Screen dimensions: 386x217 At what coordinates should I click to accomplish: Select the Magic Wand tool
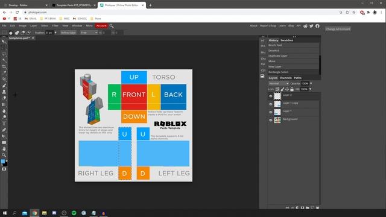tap(4, 60)
